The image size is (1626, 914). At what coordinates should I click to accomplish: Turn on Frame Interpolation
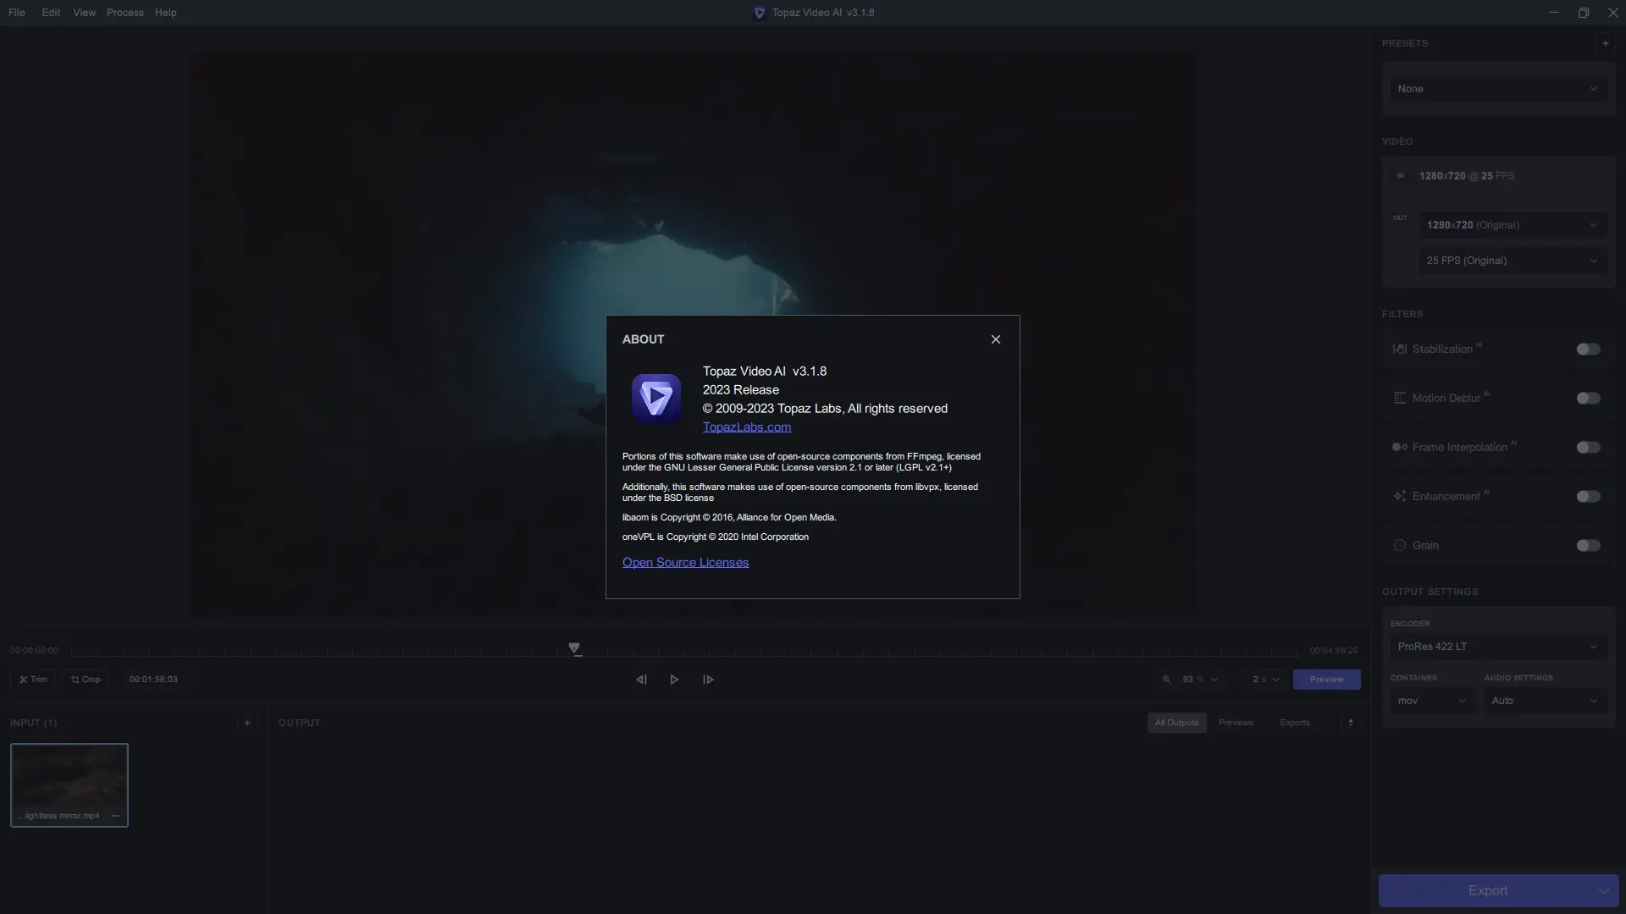(x=1588, y=448)
